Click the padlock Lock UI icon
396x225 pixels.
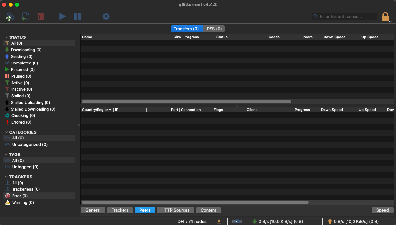coord(385,16)
